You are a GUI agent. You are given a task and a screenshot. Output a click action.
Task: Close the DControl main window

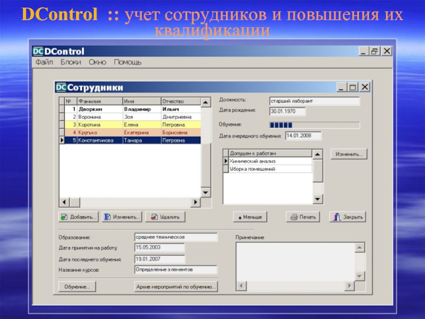387,51
